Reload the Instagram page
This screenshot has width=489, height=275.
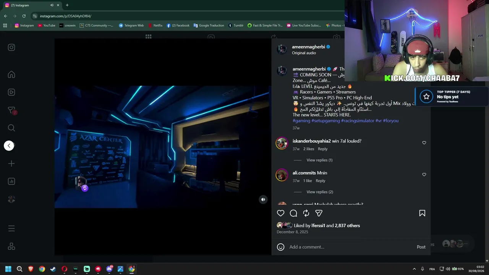[24, 16]
